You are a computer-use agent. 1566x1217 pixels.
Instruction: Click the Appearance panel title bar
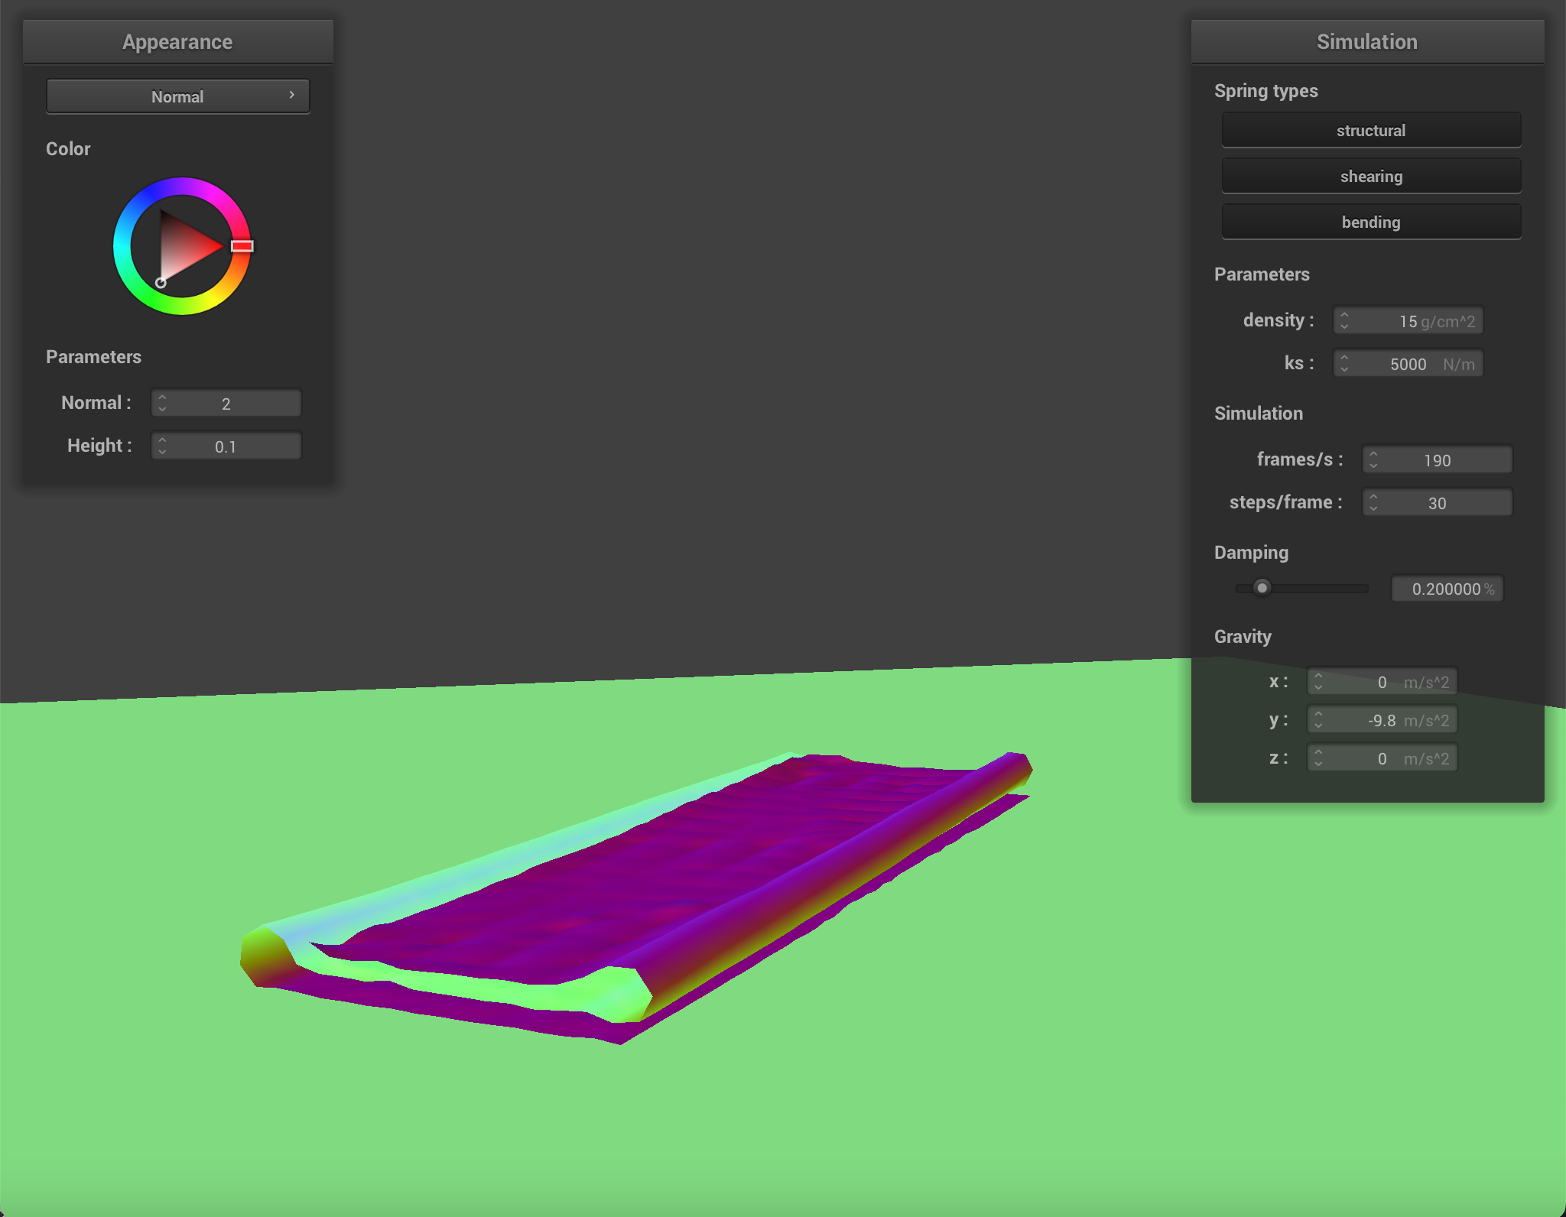coord(177,42)
